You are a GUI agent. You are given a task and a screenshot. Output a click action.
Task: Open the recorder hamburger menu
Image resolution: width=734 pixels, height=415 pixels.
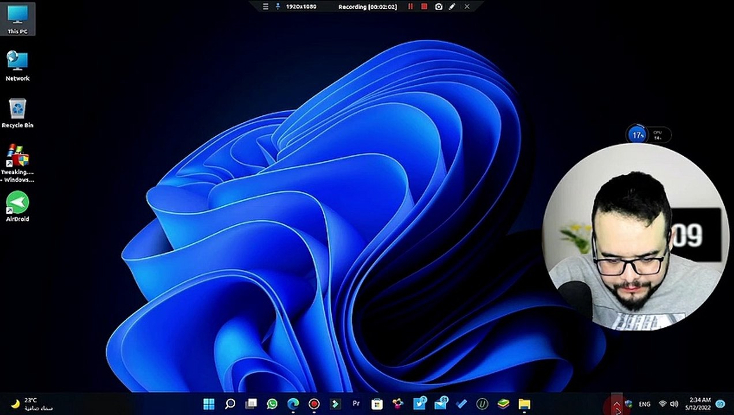(x=265, y=6)
